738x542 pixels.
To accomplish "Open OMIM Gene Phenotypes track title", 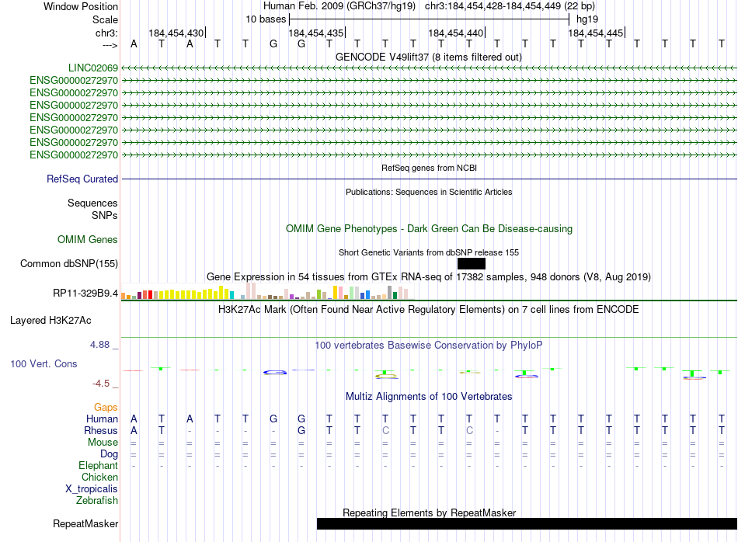I will (x=429, y=228).
